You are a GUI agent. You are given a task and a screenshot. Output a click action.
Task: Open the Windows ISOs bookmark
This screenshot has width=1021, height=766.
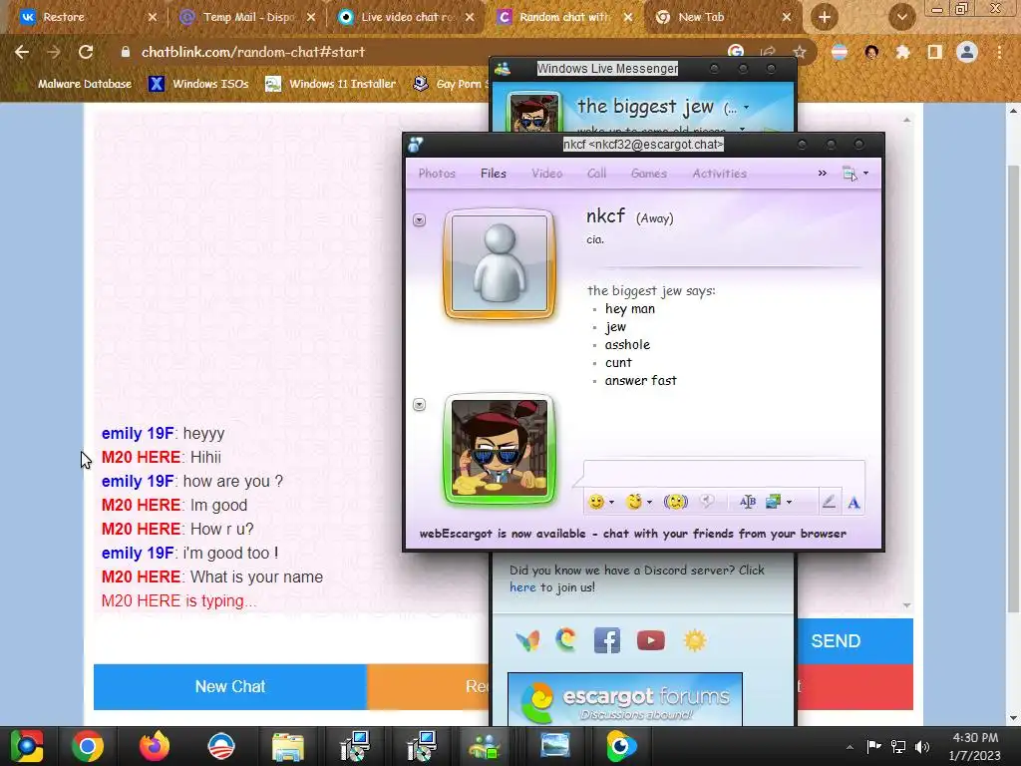point(198,84)
